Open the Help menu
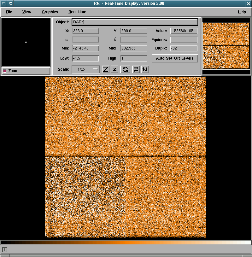252x257 pixels. (242, 12)
